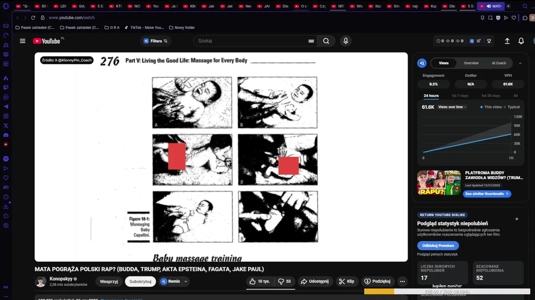Click the upload arrow icon
535x300 pixels.
[507, 41]
